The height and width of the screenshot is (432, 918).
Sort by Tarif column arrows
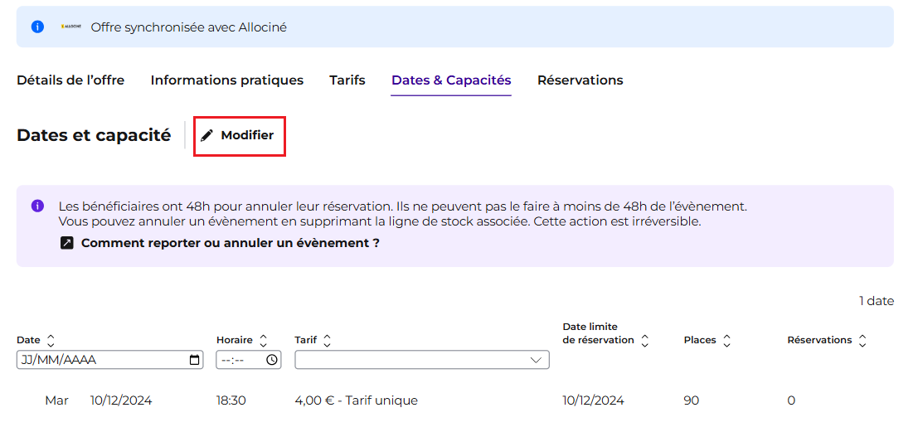[x=328, y=340]
